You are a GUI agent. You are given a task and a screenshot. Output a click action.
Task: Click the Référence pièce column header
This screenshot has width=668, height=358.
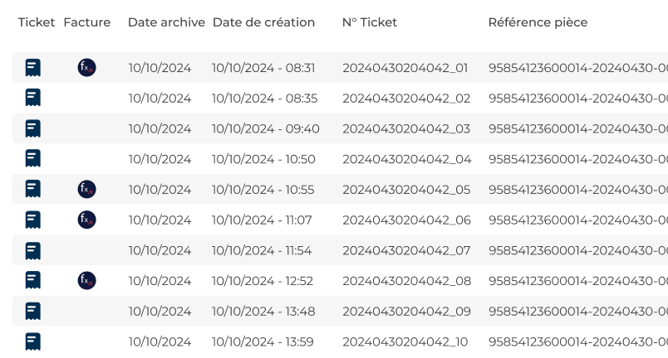[538, 22]
